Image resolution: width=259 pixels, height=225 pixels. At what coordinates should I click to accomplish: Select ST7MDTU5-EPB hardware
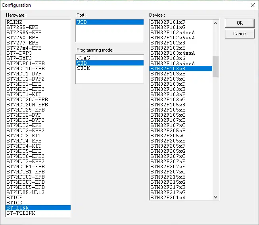click(38, 187)
